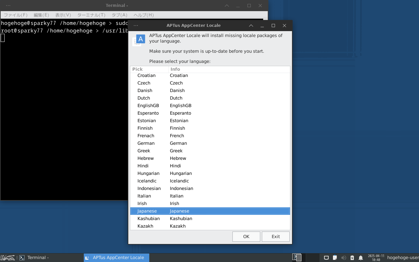Open the APTus AppCenter Locale window menu dots

(136, 26)
